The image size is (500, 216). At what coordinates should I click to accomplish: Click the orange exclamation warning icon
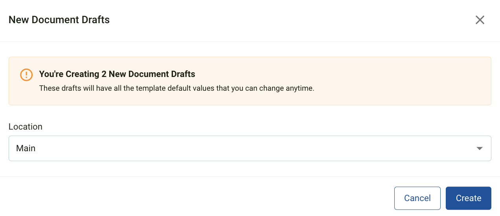(26, 75)
